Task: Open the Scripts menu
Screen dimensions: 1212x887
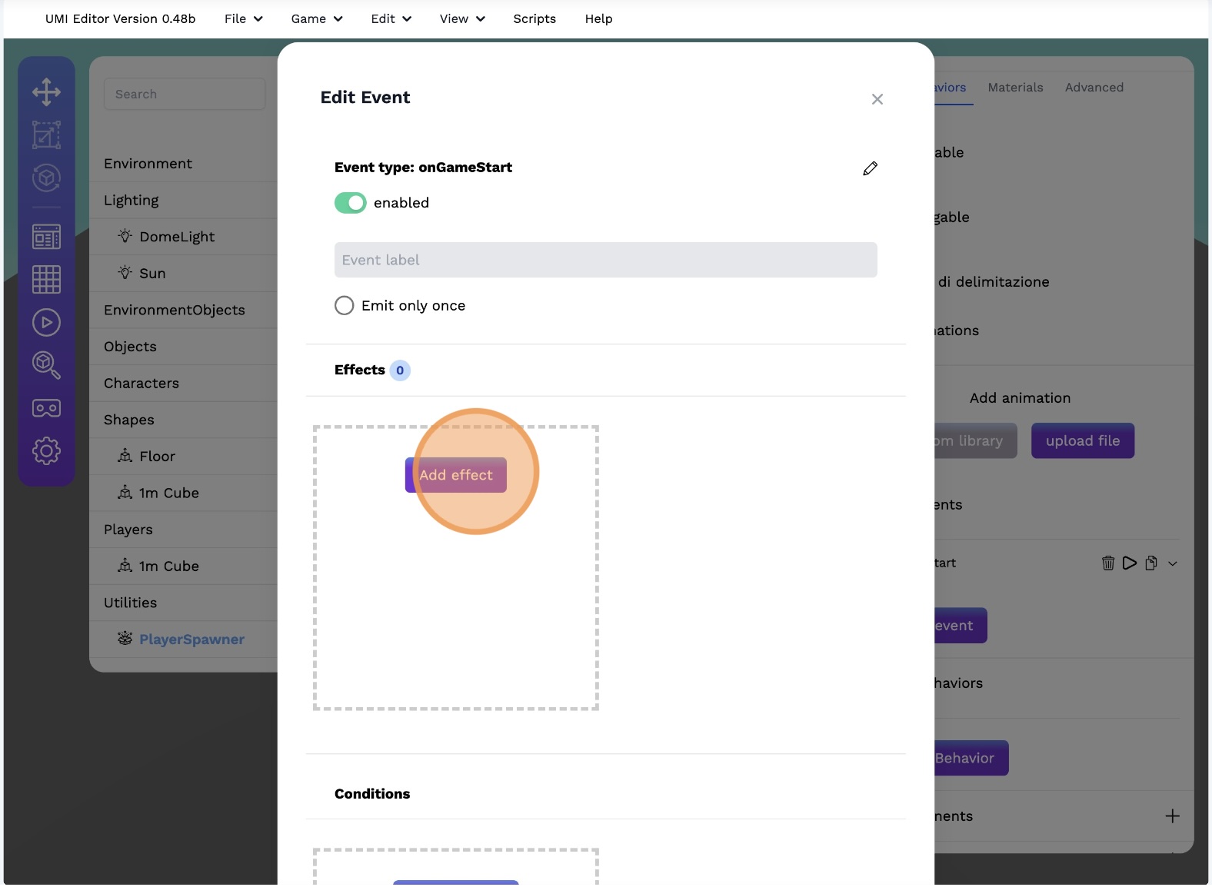Action: coord(534,19)
